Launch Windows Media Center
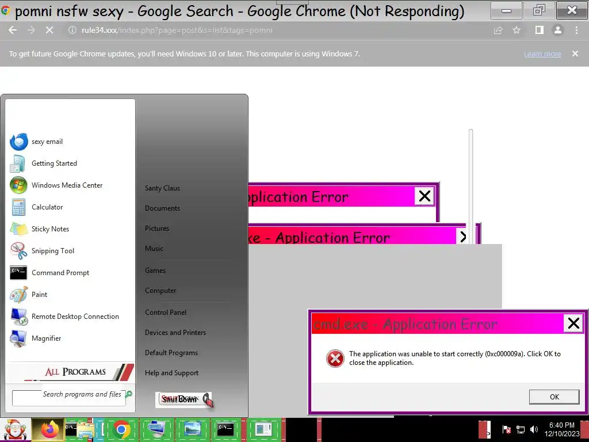This screenshot has height=442, width=589. coord(67,185)
